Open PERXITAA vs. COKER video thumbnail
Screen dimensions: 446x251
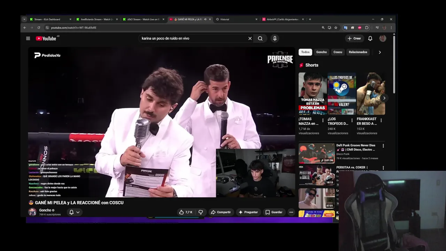tap(317, 175)
